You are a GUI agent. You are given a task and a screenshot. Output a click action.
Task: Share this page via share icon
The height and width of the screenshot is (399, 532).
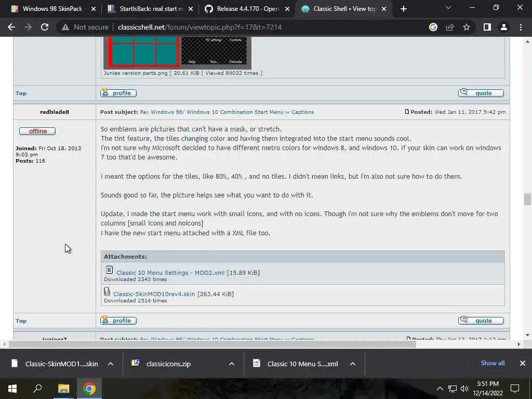(450, 27)
